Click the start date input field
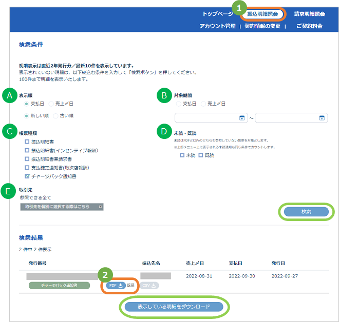Viewport: 339px width, 322px height. 211,118
